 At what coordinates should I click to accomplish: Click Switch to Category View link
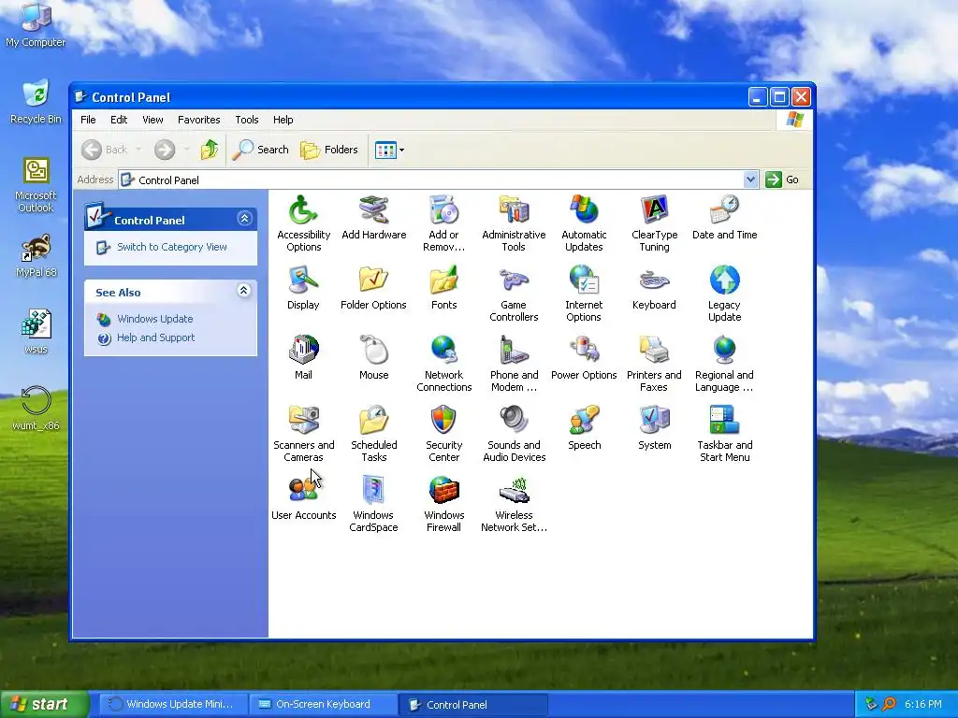coord(172,247)
